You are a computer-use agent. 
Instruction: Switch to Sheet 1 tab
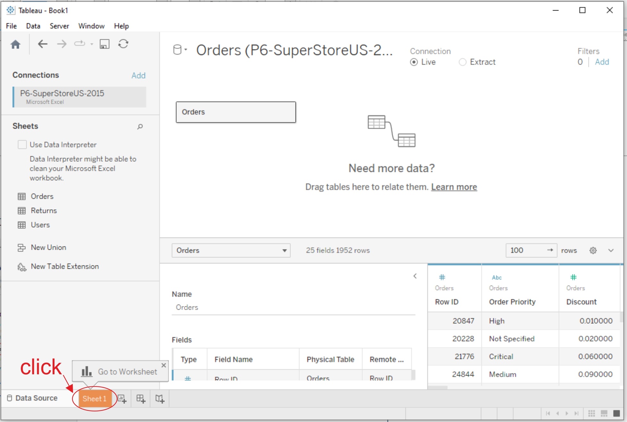(94, 399)
